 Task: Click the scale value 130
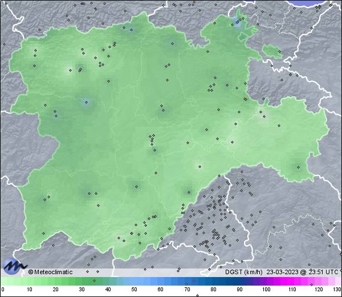[x=337, y=290]
